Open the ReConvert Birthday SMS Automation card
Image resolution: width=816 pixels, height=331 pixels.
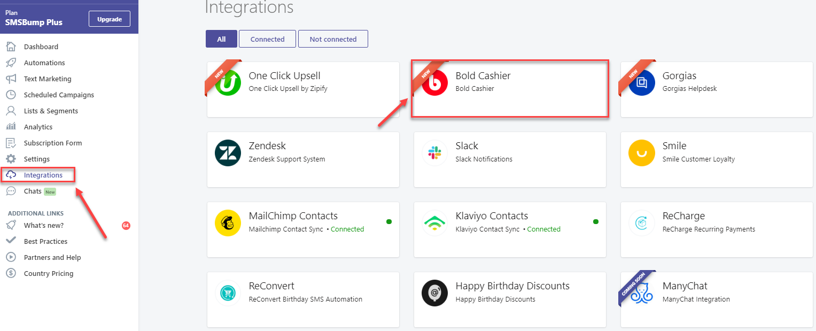[303, 299]
